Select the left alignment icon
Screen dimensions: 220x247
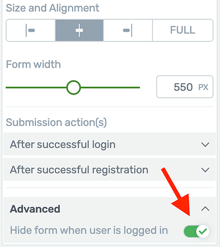pyautogui.click(x=30, y=30)
